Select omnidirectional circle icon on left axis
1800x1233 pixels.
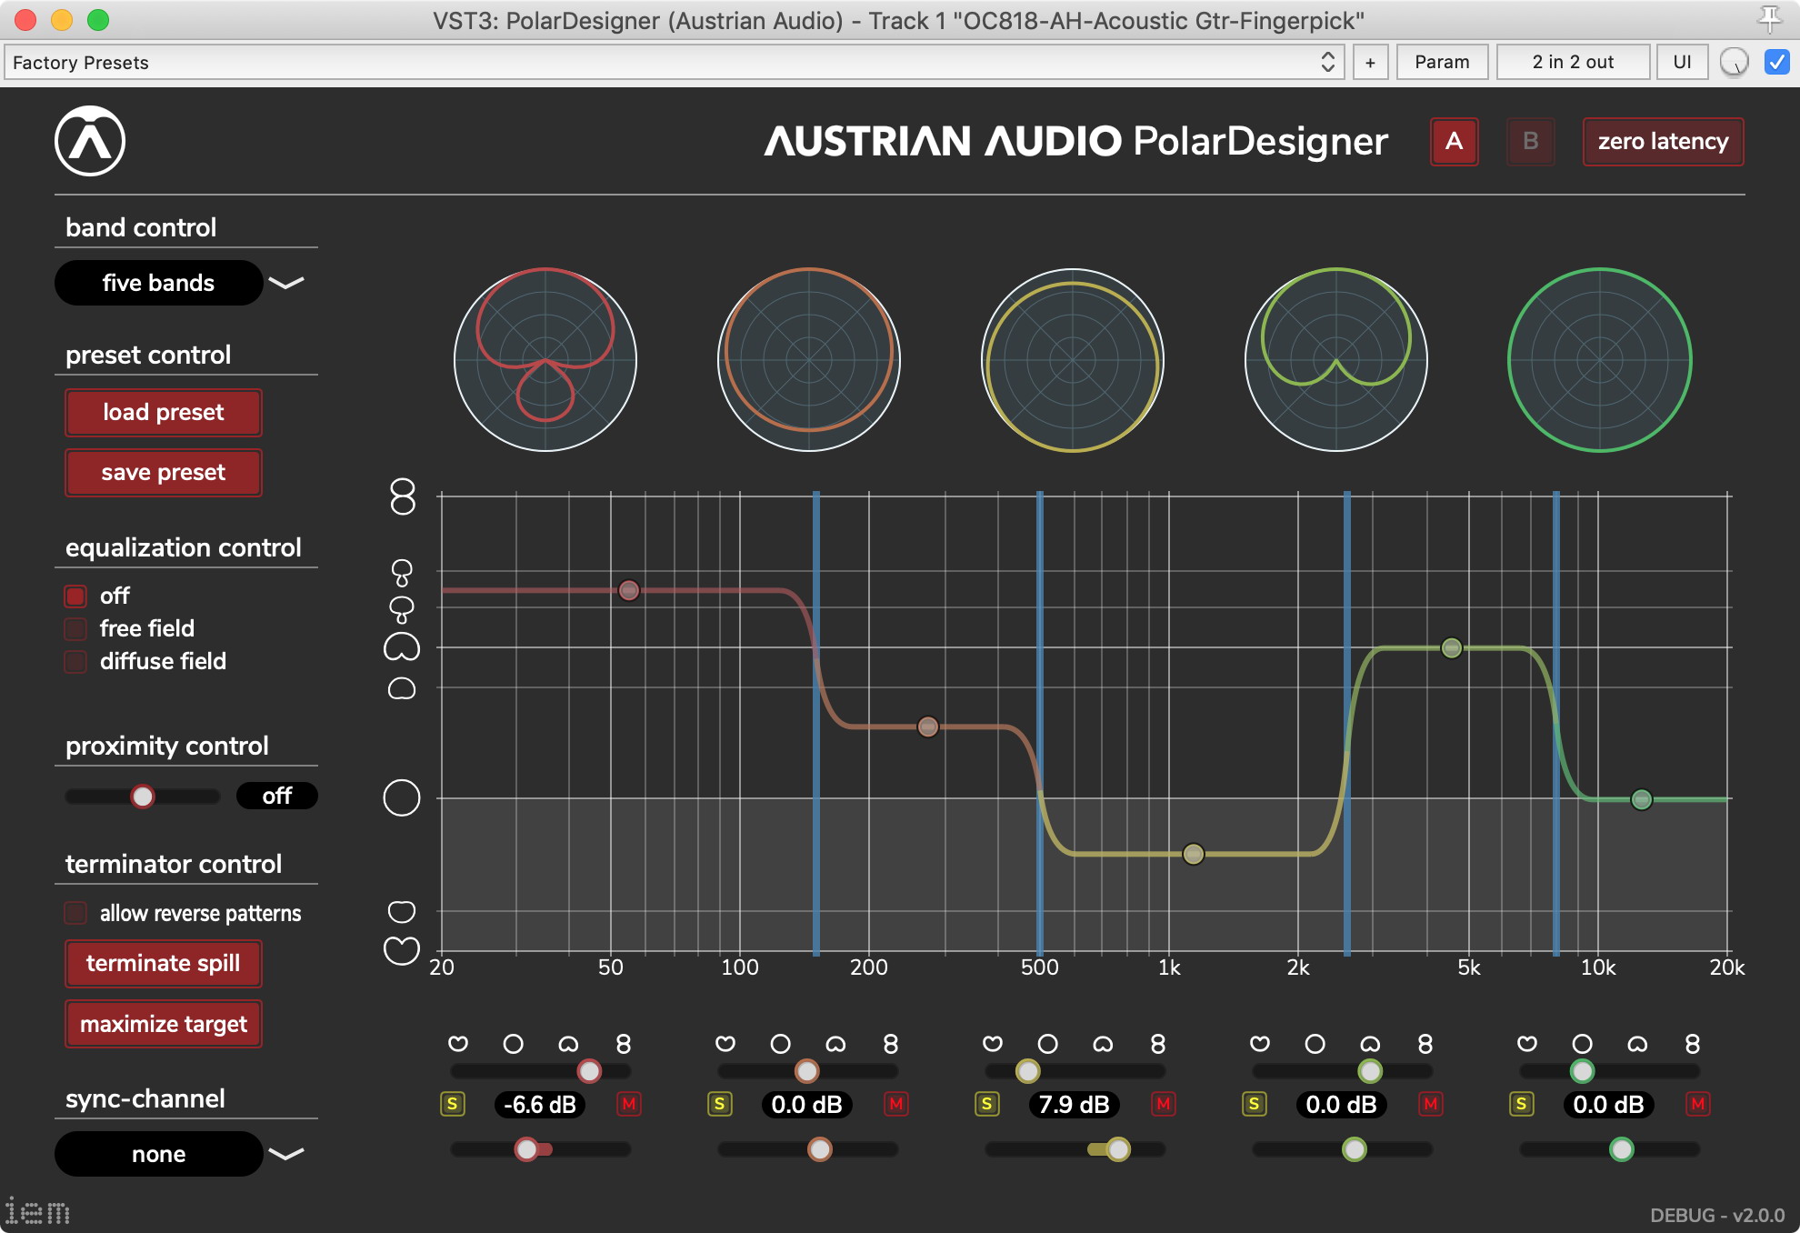(x=402, y=798)
